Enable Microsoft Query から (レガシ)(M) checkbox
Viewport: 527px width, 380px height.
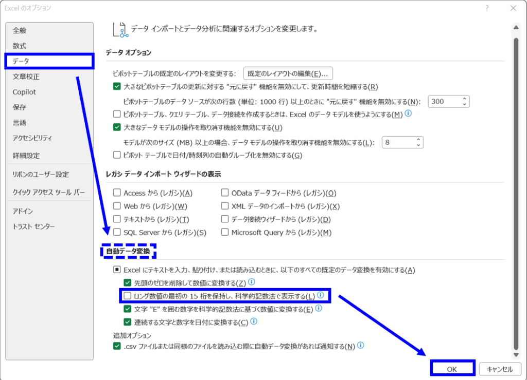point(225,232)
